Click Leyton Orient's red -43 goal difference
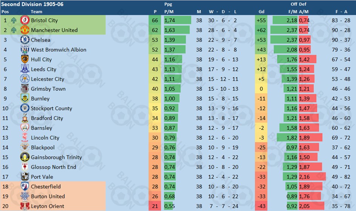The width and height of the screenshot is (356, 211). click(x=261, y=206)
